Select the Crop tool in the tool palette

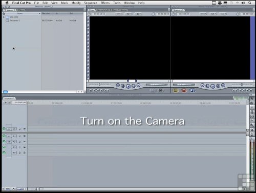coord(252,130)
